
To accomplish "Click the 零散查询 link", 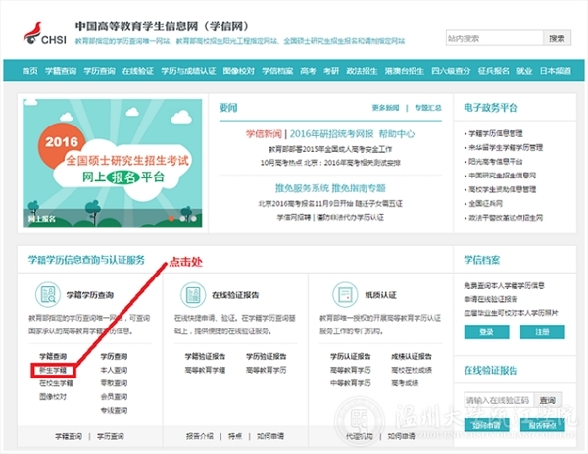I will coord(114,383).
